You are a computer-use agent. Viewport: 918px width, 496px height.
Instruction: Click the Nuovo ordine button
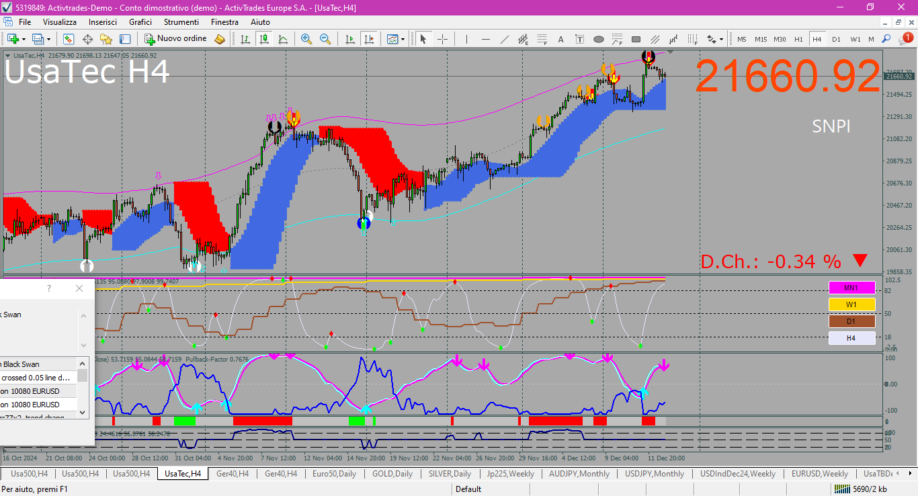(175, 39)
